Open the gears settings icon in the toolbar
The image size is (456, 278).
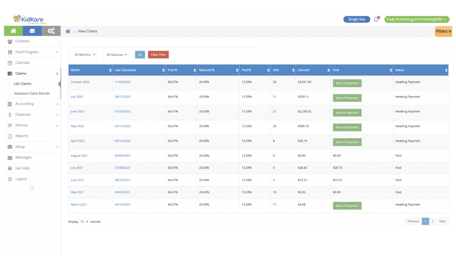(x=51, y=31)
